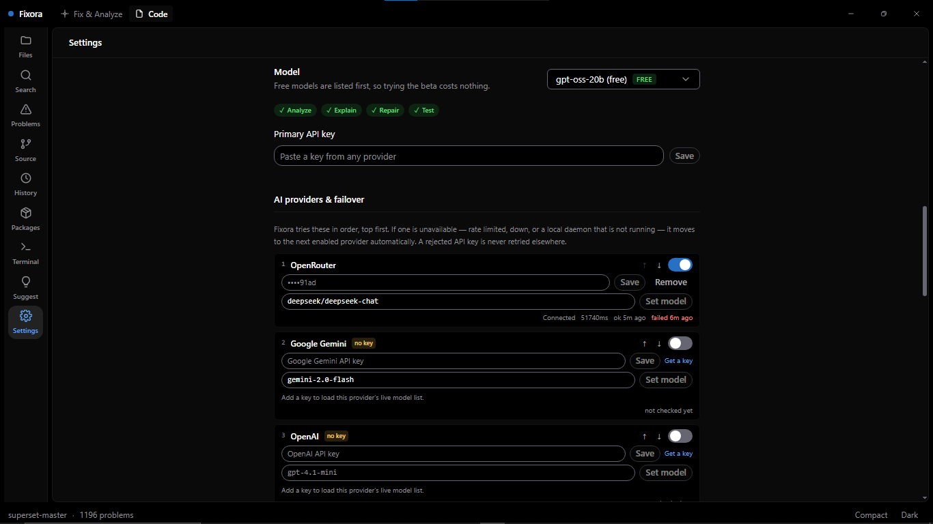
Task: Set model for OpenRouter
Action: pos(666,302)
